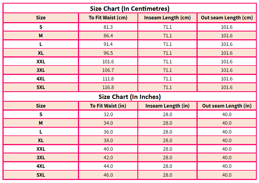Select the 46.0 inch waist cell

(x=108, y=175)
